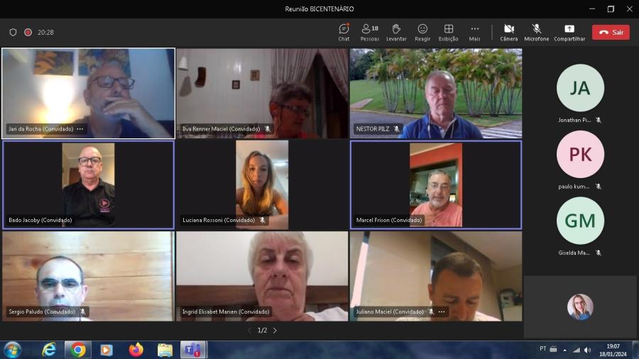Go to previous page of participants
Viewport: 639px width, 359px height.
click(x=249, y=331)
